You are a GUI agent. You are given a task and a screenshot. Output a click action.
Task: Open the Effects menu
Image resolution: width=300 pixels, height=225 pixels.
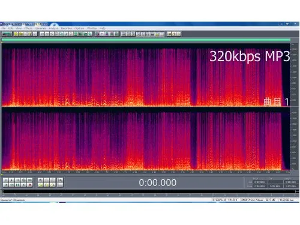(x=28, y=28)
